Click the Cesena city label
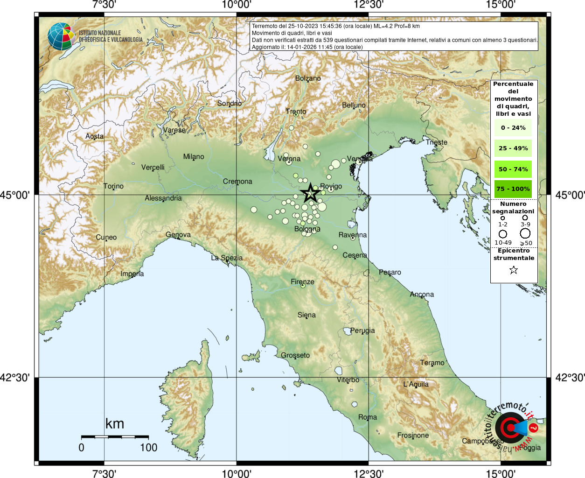 coord(355,255)
